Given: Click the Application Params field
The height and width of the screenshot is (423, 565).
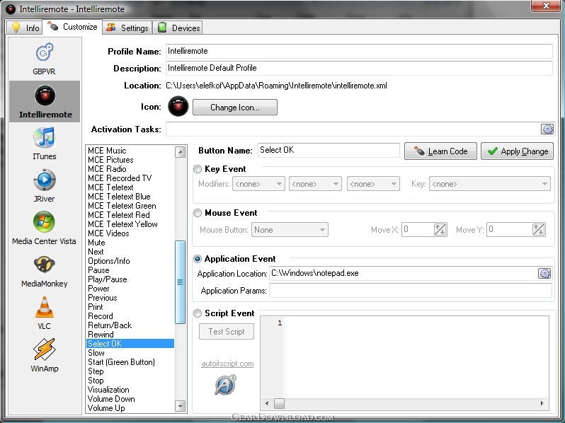Looking at the screenshot, I should pos(411,291).
